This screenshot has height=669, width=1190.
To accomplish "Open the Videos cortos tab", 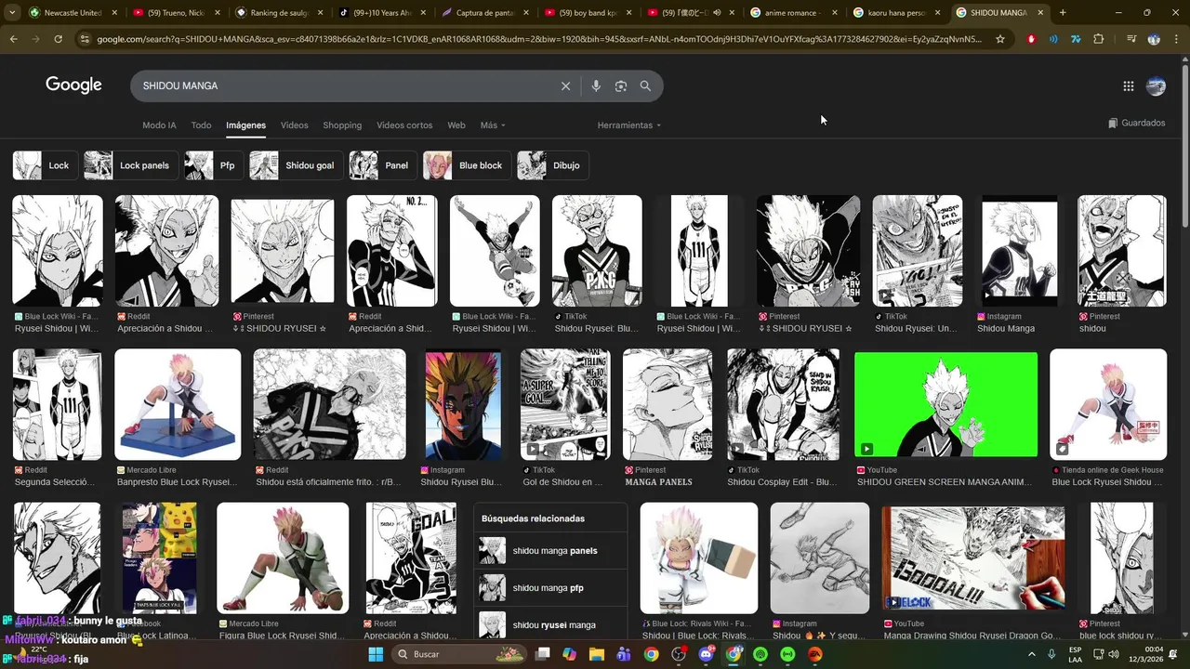I will (404, 125).
